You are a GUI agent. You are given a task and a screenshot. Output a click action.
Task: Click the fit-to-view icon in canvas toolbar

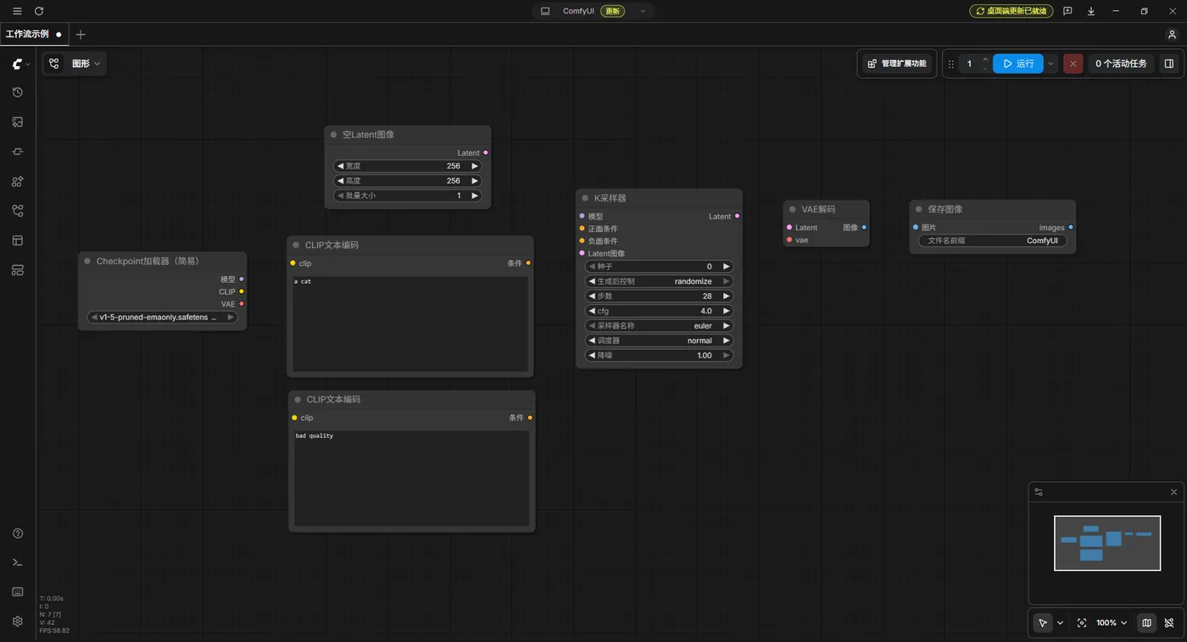pos(1082,623)
